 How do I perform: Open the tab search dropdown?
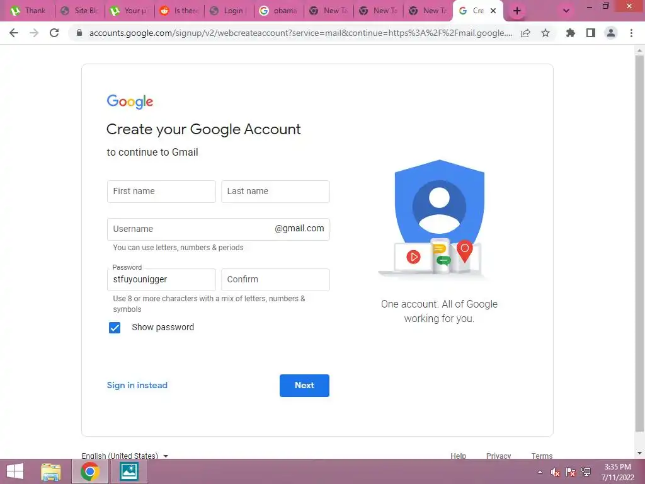[x=566, y=11]
